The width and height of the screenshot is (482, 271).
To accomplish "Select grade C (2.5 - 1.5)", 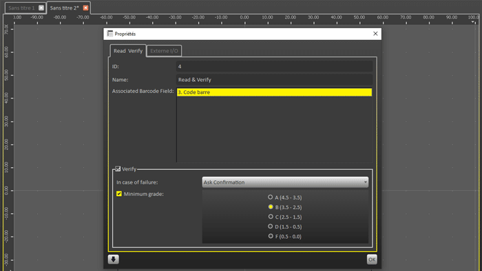I will [270, 217].
